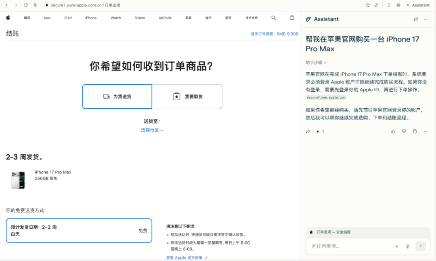Click the plus icon in Assistant input
Screen dimensions: 436x261
397,246
